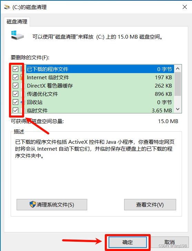Viewport: 192px width, 251px height.
Task: Uncheck the 已下载的程序文件 checkbox
Action: point(16,69)
